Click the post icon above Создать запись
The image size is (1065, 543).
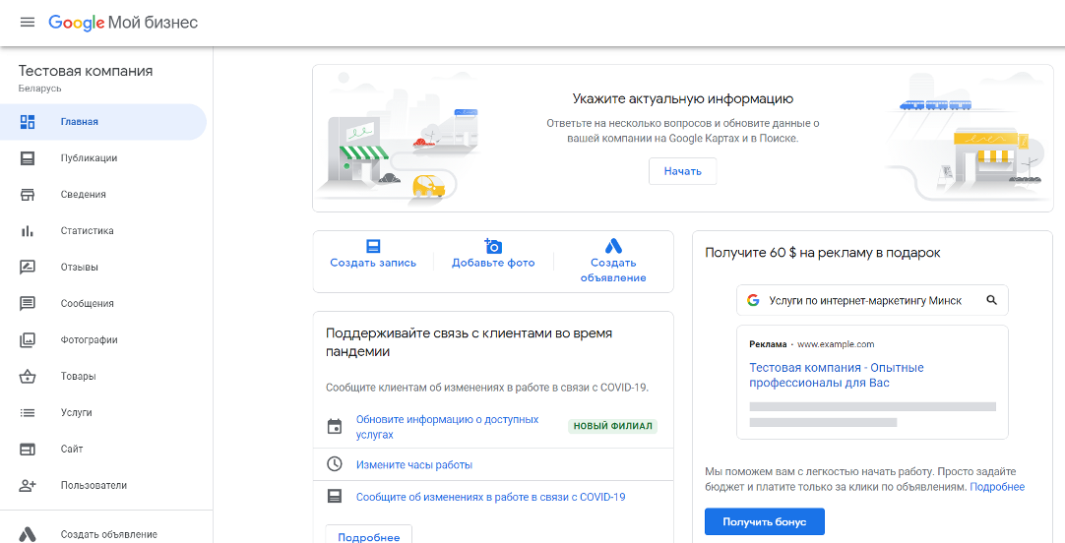pos(373,246)
